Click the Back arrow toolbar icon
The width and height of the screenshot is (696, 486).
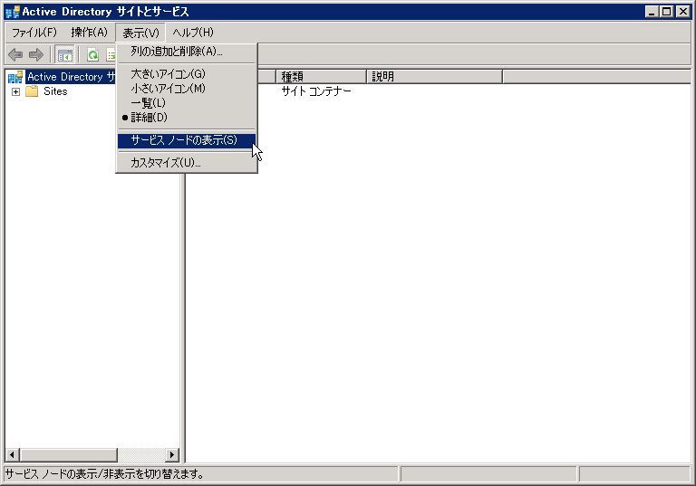click(15, 55)
